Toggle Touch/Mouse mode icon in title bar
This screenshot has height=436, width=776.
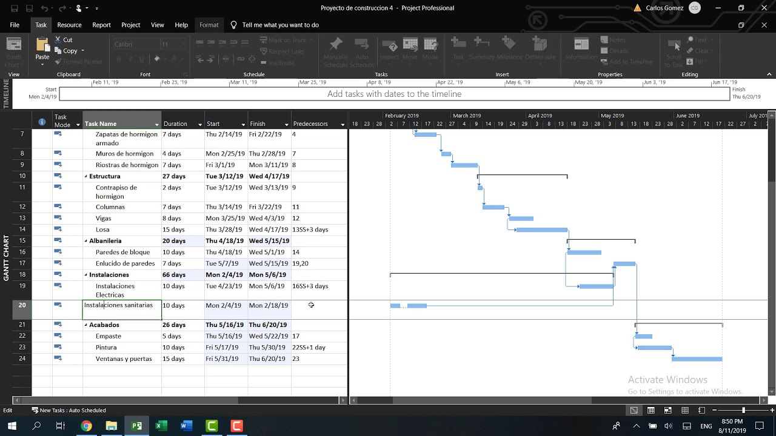[79, 8]
